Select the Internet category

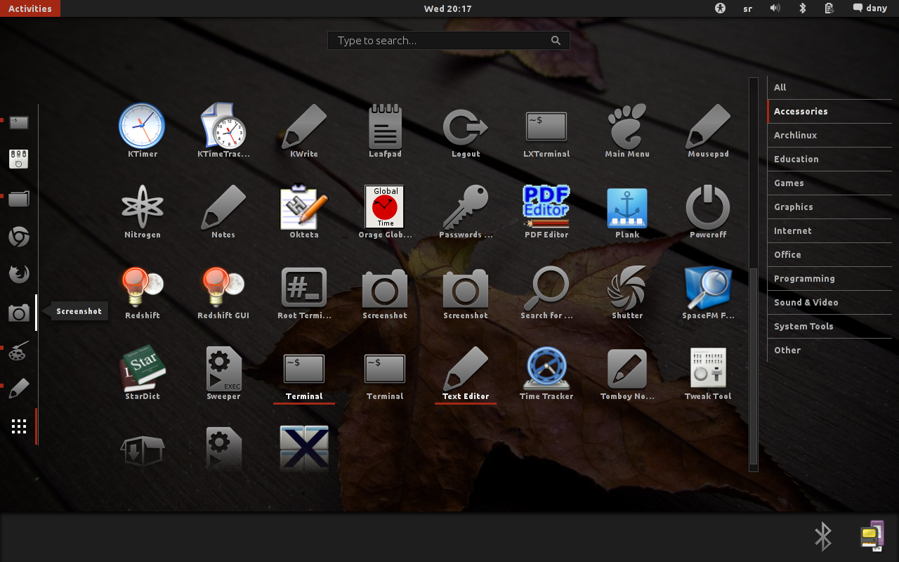(829, 230)
